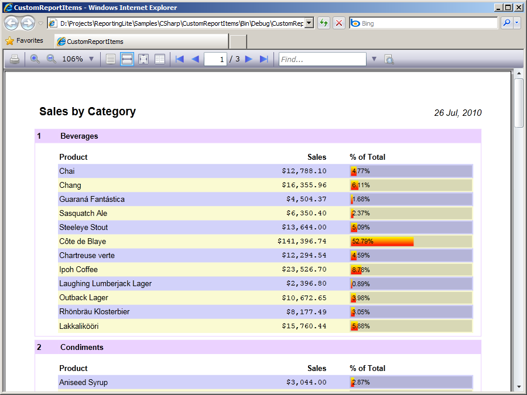The image size is (527, 395).
Task: Zoom out using the magnifier minus icon
Action: coord(51,59)
